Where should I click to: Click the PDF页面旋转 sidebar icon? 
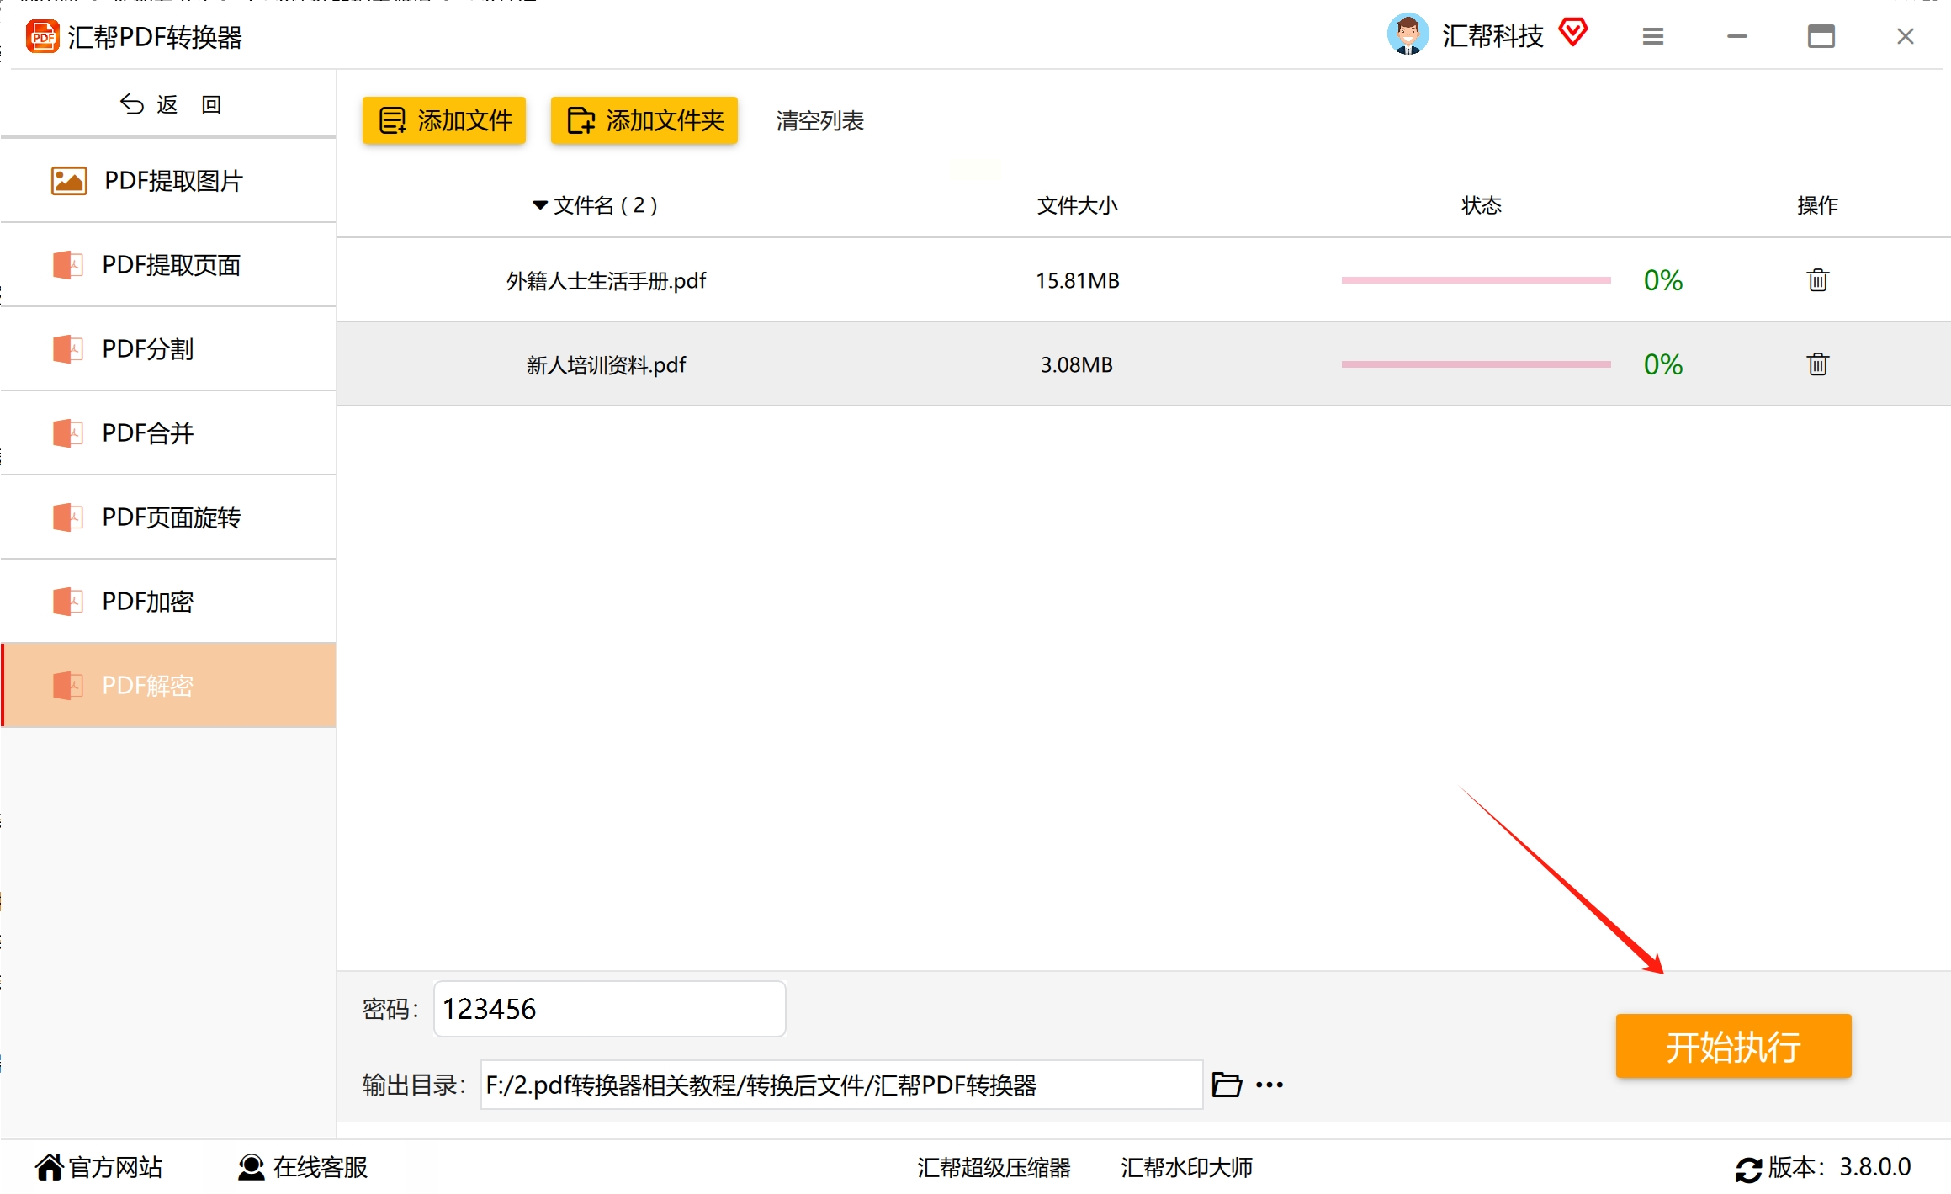(x=68, y=517)
